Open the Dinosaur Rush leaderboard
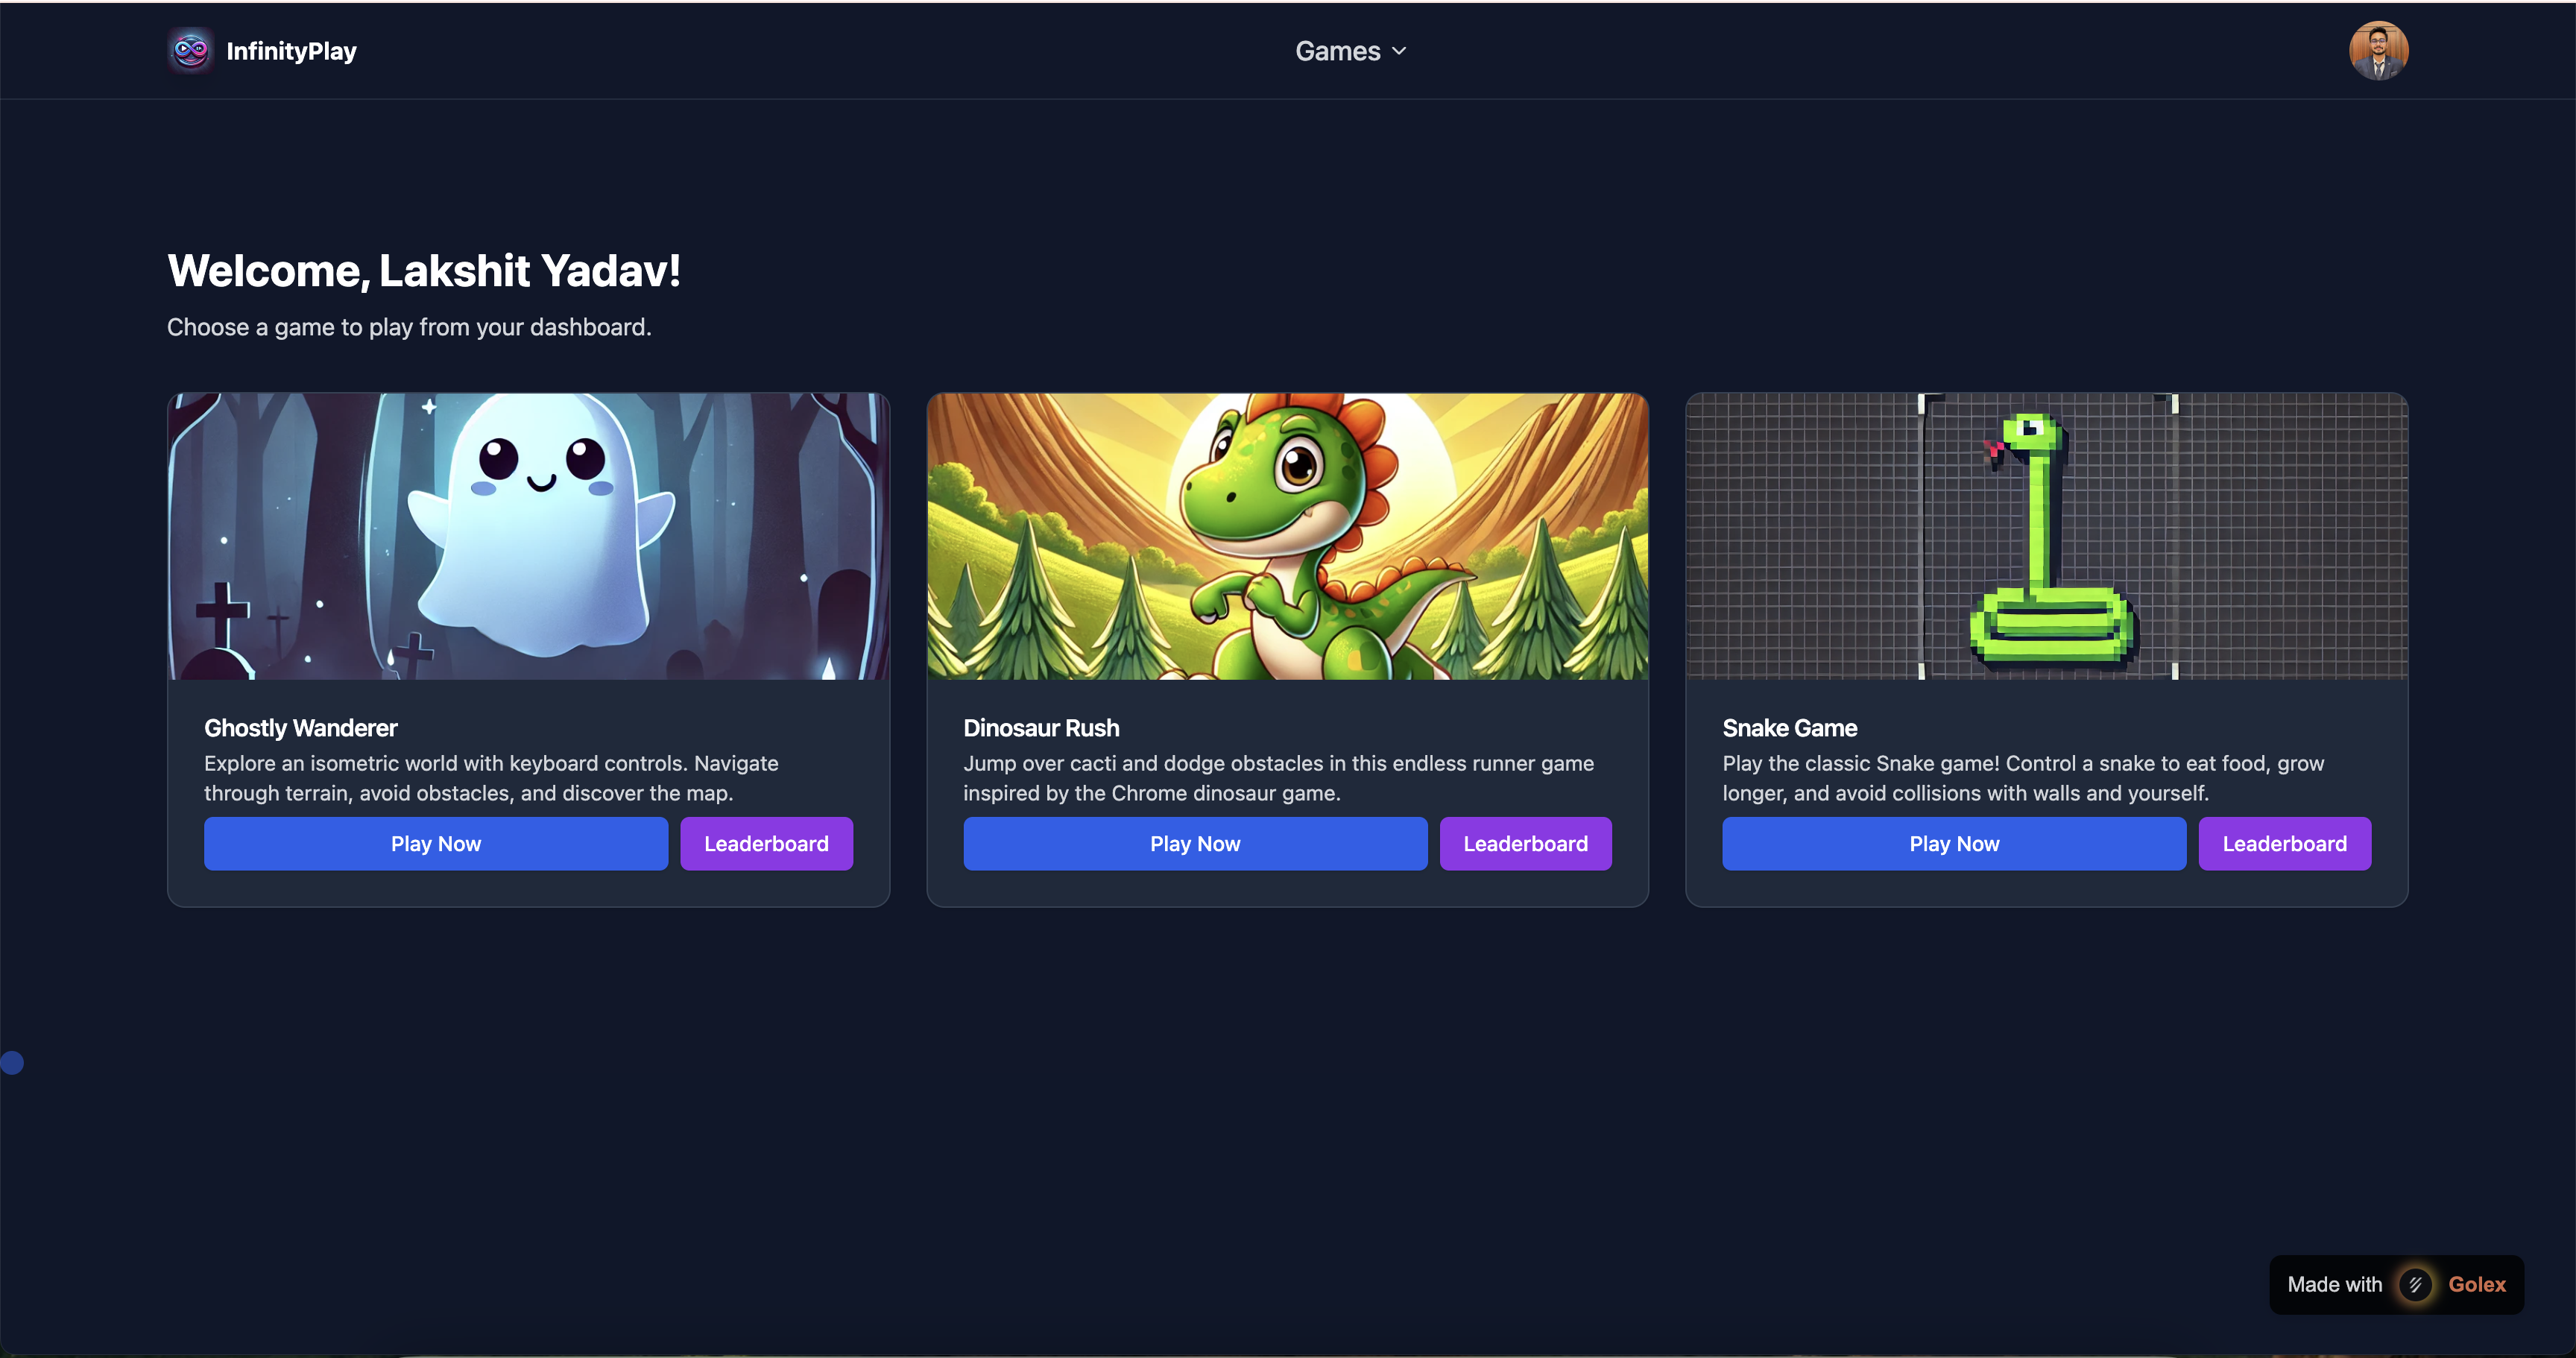This screenshot has width=2576, height=1358. (1525, 843)
